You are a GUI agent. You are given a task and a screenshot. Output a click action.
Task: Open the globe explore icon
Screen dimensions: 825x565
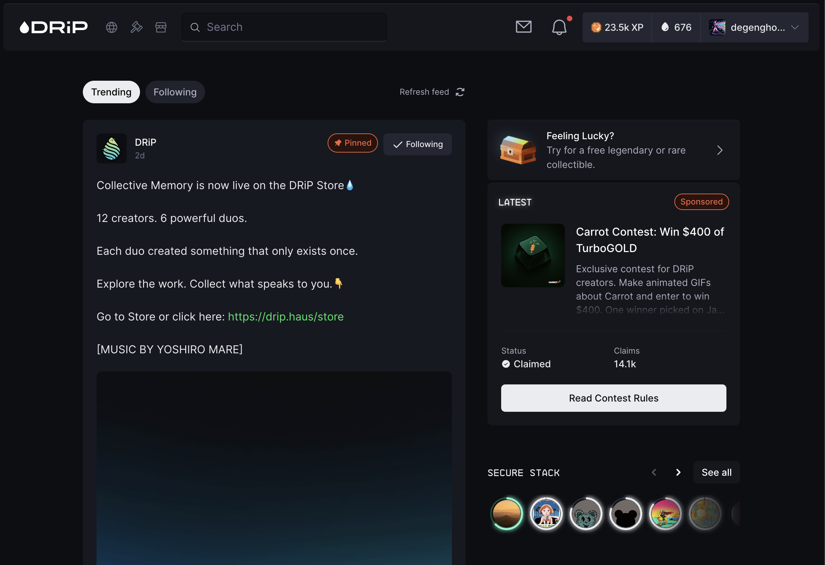[x=112, y=27]
